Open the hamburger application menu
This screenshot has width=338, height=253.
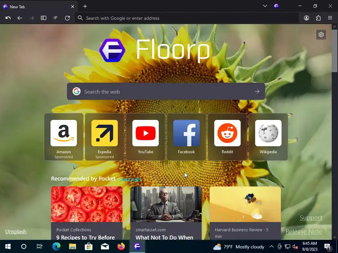330,18
